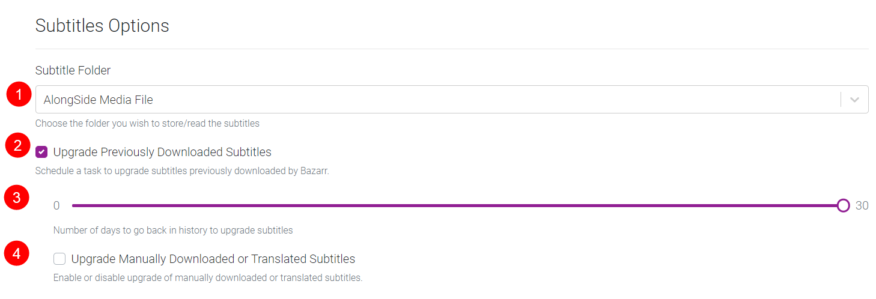Click the Upgrade Manually Downloaded or Translated Subtitles text
The image size is (876, 299).
click(x=213, y=259)
